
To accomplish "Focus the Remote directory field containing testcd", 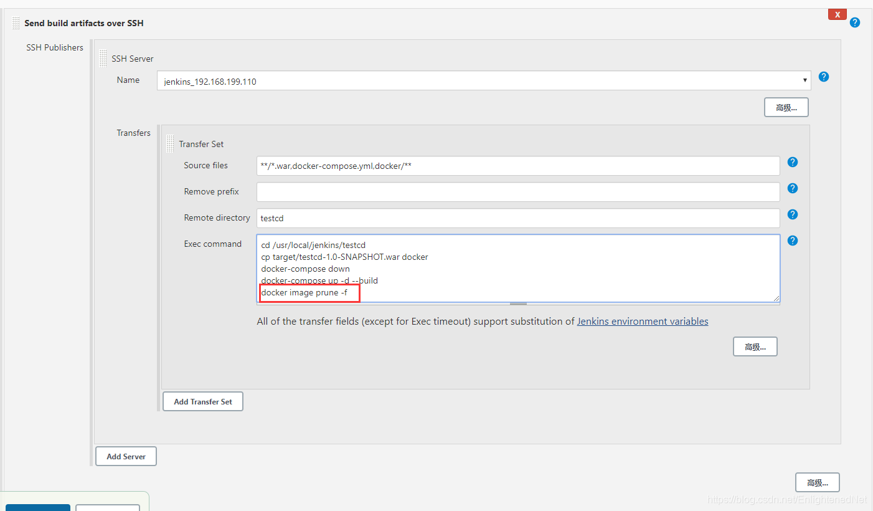I will point(518,218).
